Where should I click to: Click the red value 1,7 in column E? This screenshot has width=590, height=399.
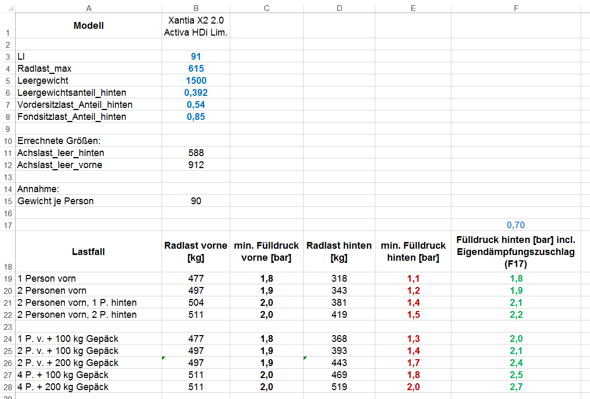point(413,362)
